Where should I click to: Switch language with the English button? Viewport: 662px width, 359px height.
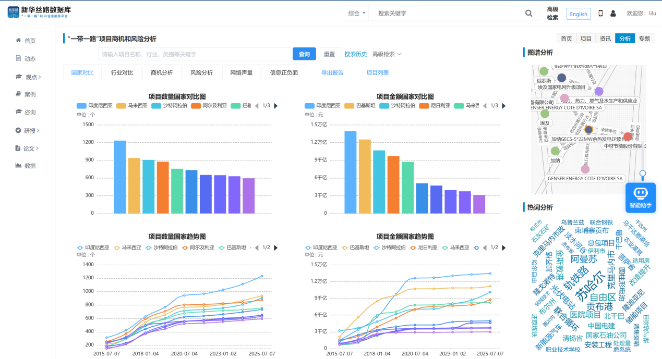pos(579,14)
